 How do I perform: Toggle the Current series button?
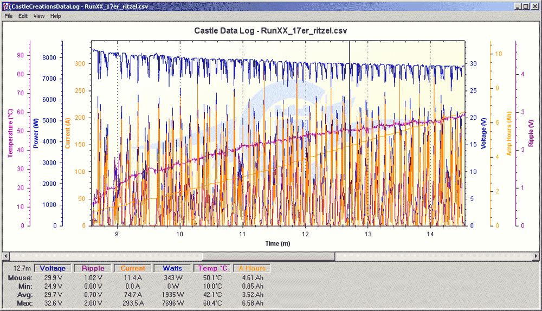point(133,268)
